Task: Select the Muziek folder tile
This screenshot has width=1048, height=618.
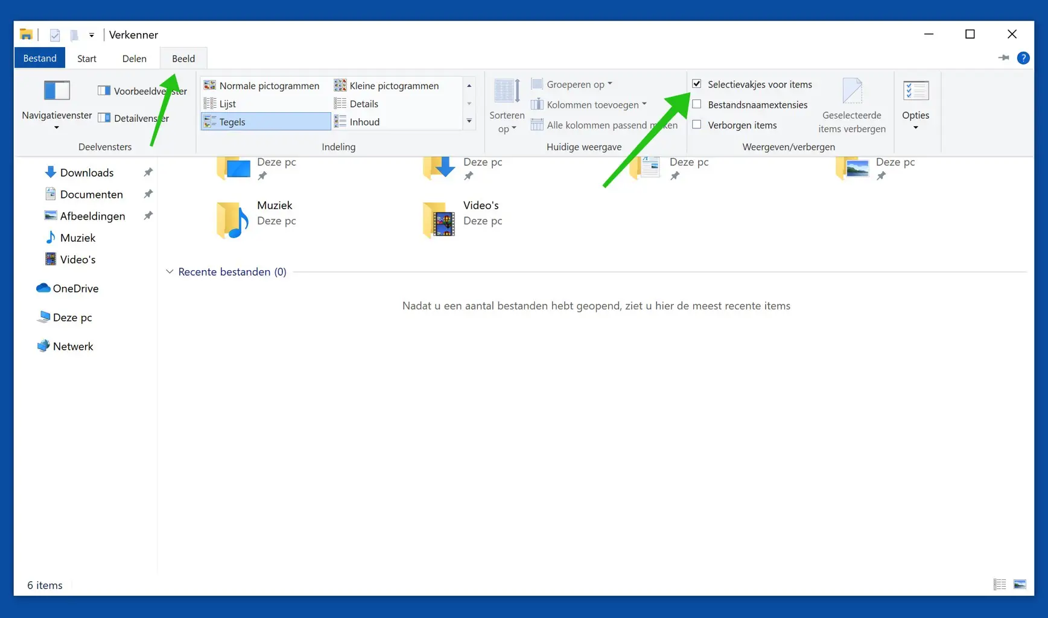Action: 256,219
